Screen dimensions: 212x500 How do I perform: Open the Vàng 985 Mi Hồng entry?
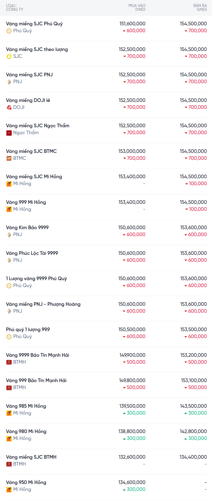tap(26, 406)
